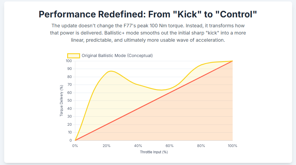Click the 10 label on the torque axis
This screenshot has width=296, height=165.
click(70, 132)
